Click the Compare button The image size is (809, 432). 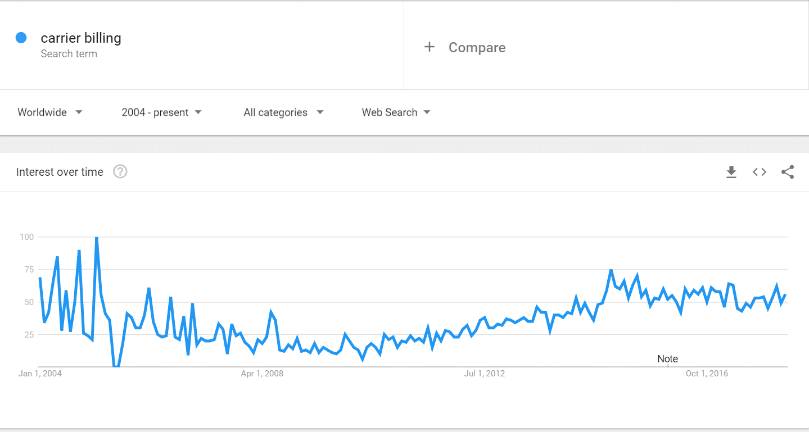(x=477, y=48)
